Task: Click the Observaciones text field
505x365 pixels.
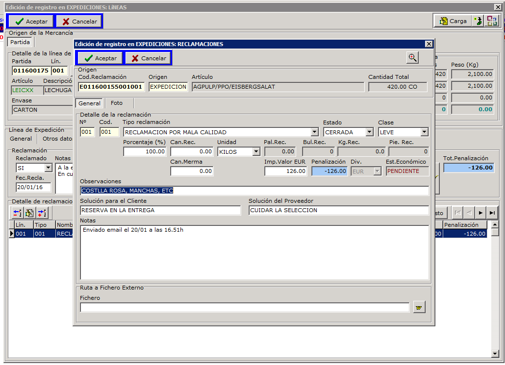Action: [x=254, y=191]
